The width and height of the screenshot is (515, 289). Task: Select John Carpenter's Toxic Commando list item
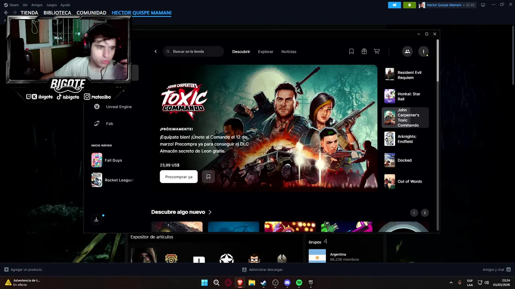tap(405, 118)
